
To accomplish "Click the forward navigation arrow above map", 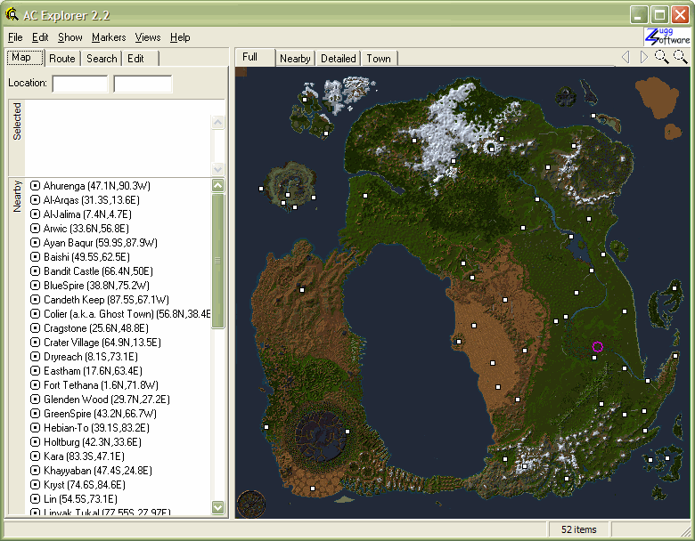I will point(643,57).
